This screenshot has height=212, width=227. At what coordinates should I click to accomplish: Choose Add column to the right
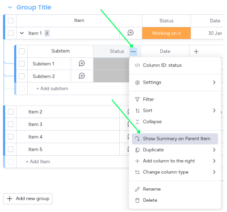175,161
